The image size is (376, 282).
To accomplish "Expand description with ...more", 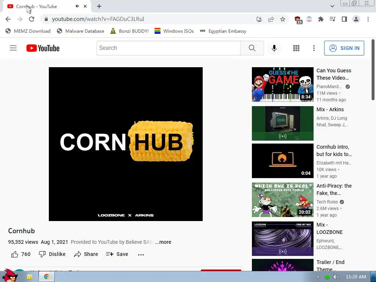I will pyautogui.click(x=163, y=242).
